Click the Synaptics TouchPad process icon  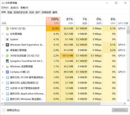7,61
